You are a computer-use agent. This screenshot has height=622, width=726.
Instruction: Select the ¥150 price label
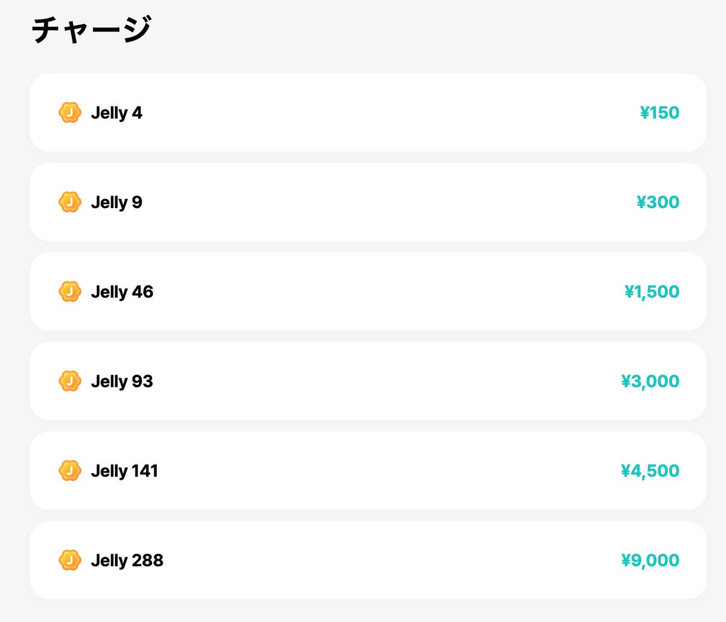click(659, 113)
